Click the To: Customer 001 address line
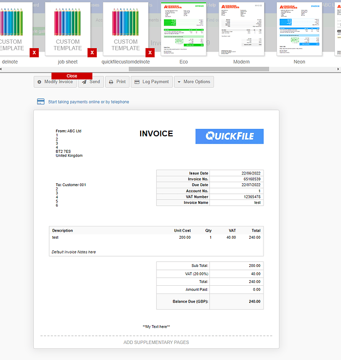Image resolution: width=341 pixels, height=360 pixels. (x=71, y=185)
